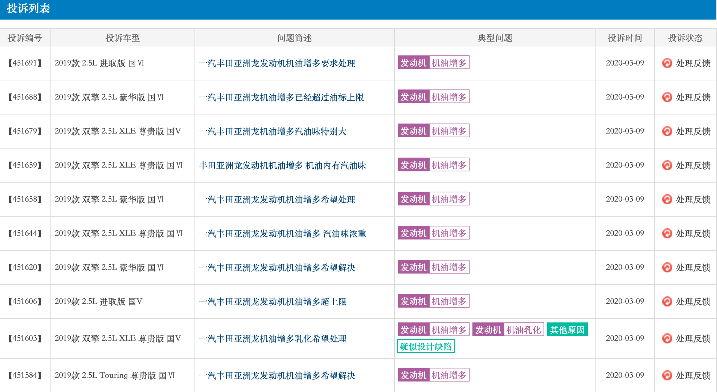Open complaint '一汽丰田亚洲龙机油增多已经超过油标上限'
The width and height of the screenshot is (717, 392).
point(281,97)
